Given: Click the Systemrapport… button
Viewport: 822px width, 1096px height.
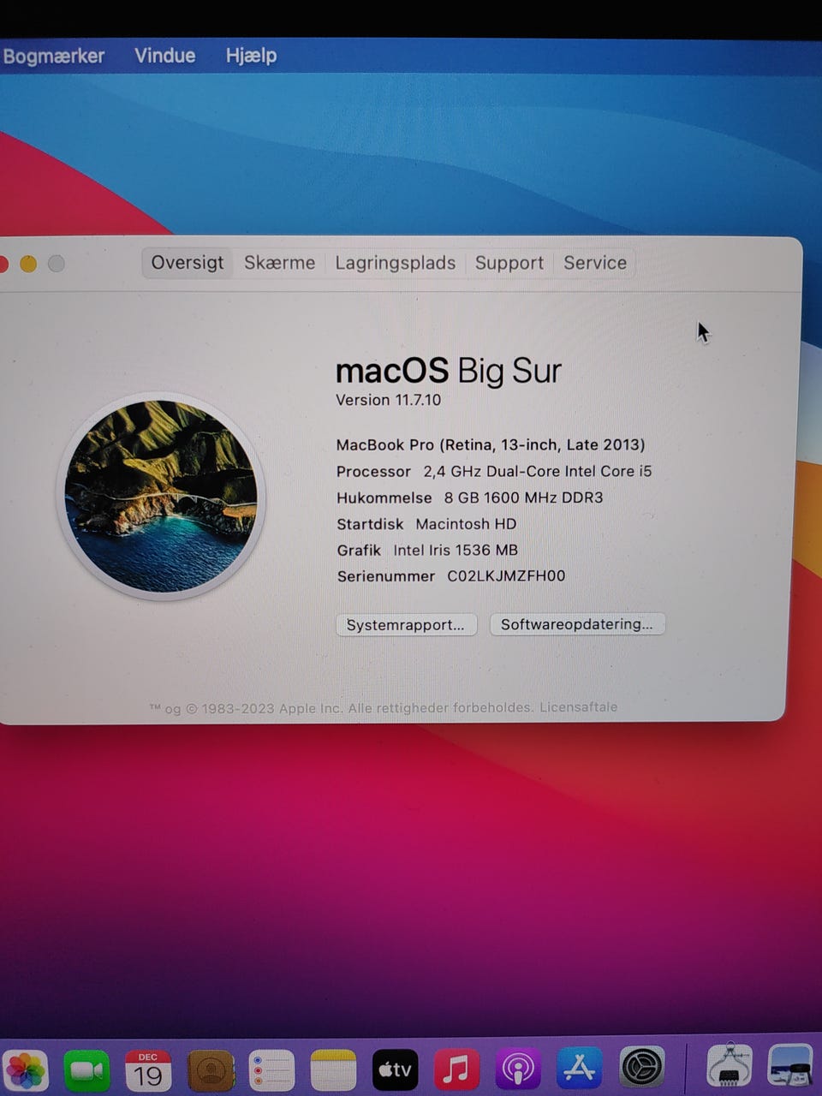Looking at the screenshot, I should (406, 625).
